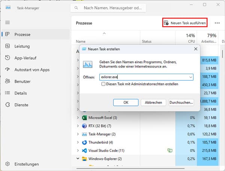Click the Microsoft Excel process icon
The width and height of the screenshot is (225, 171).
click(84, 118)
